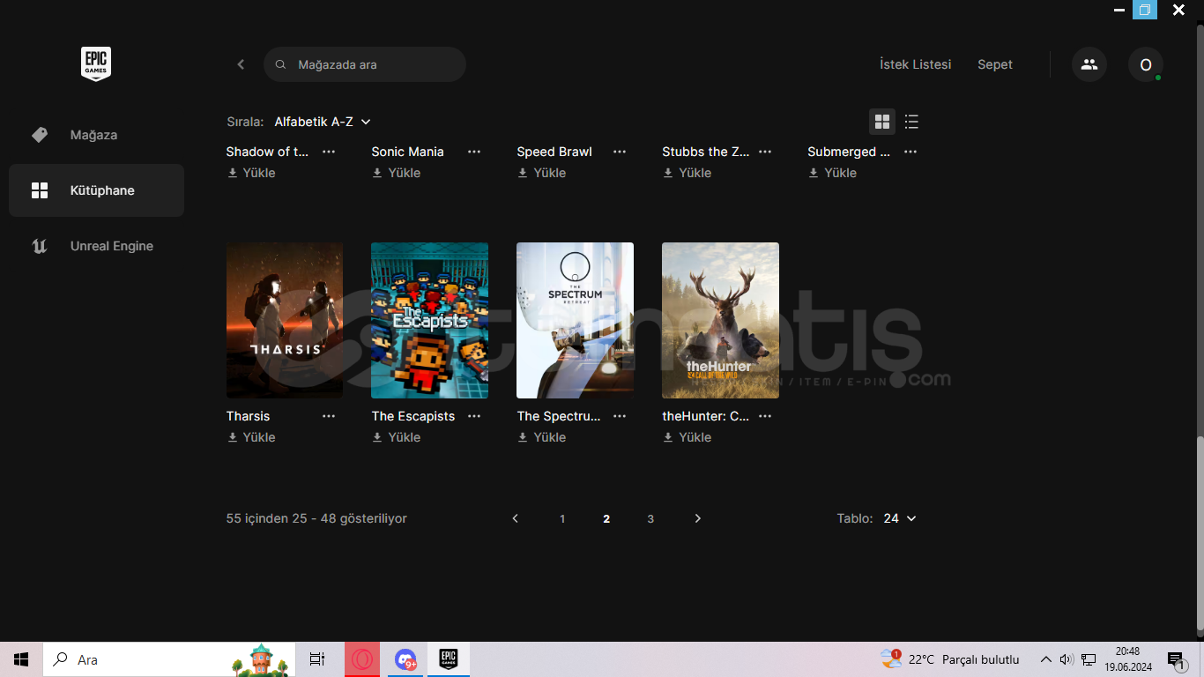The height and width of the screenshot is (677, 1204).
Task: Click The Escapists title text
Action: [413, 416]
